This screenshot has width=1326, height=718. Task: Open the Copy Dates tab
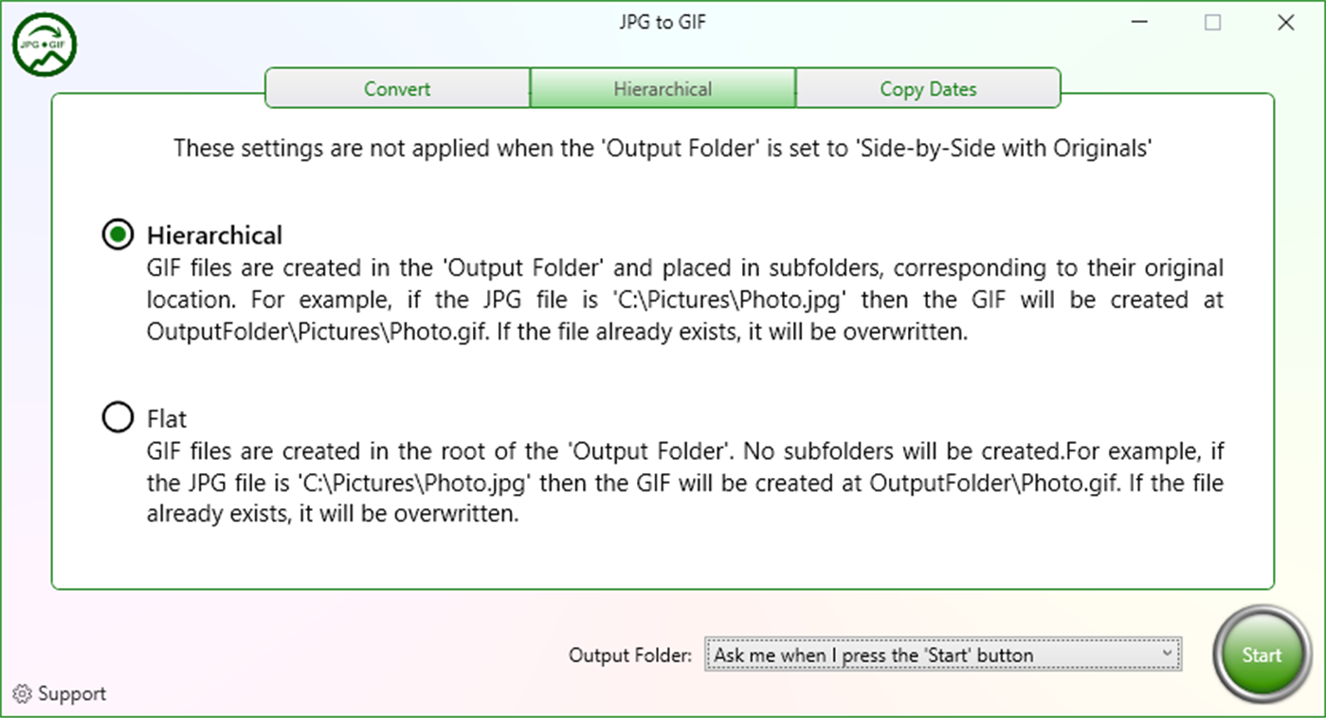pyautogui.click(x=928, y=88)
